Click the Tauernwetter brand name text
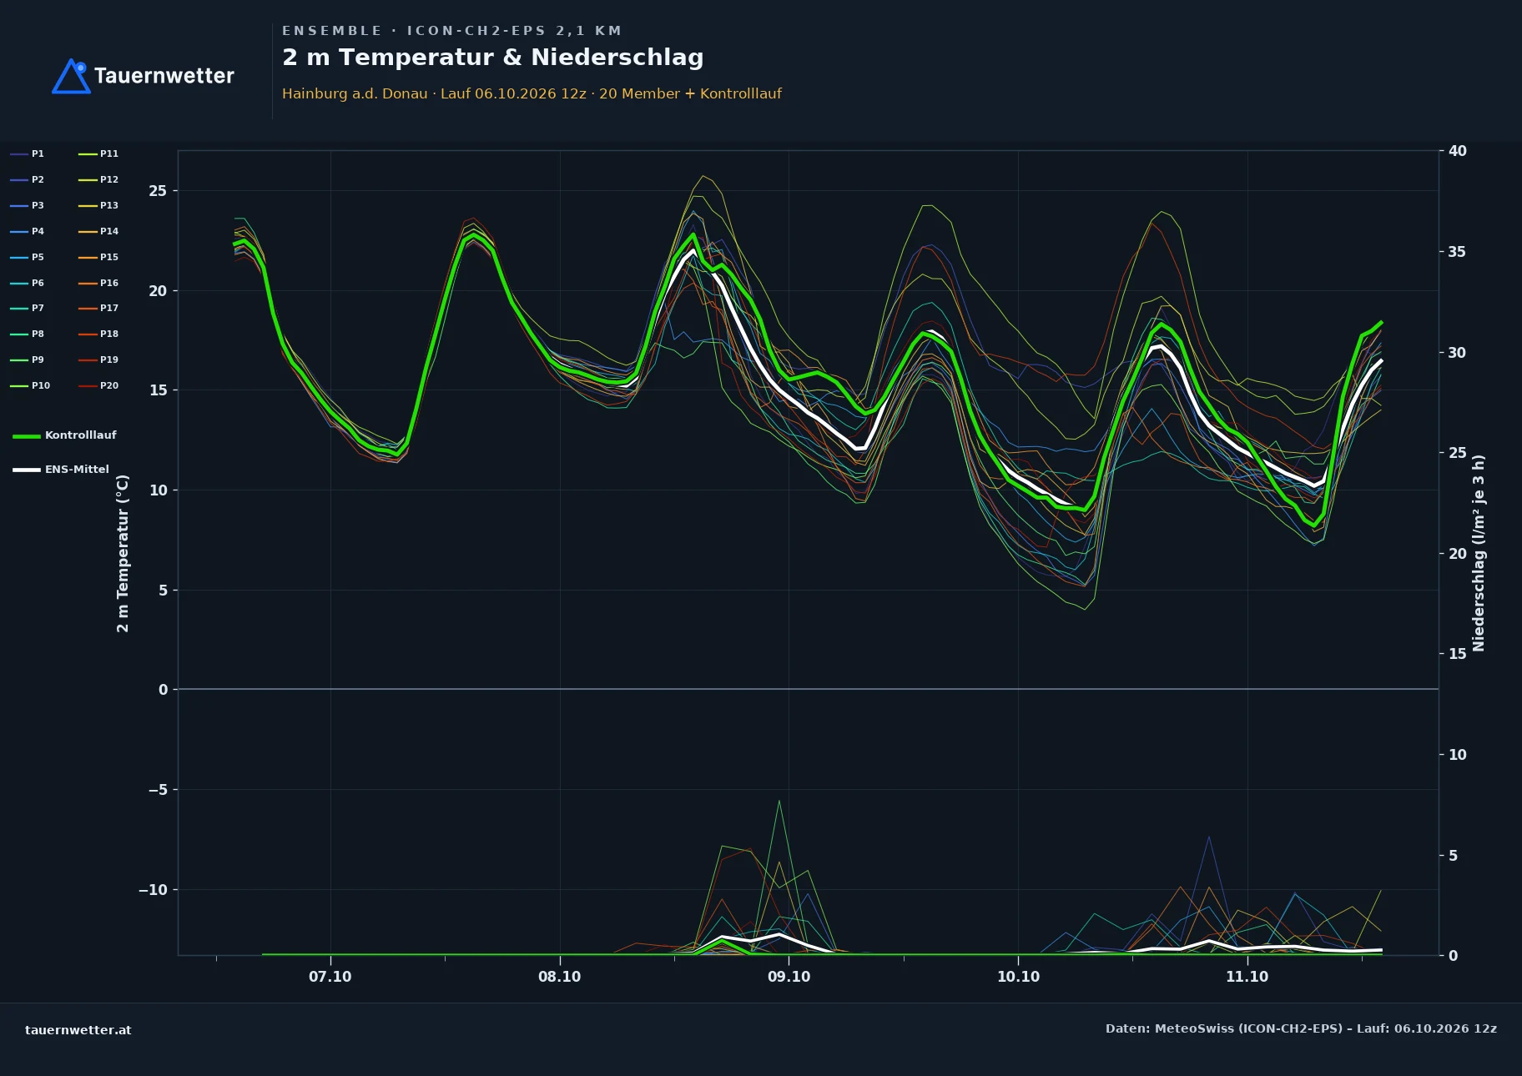Screen dimensions: 1522x1076 pyautogui.click(x=164, y=76)
